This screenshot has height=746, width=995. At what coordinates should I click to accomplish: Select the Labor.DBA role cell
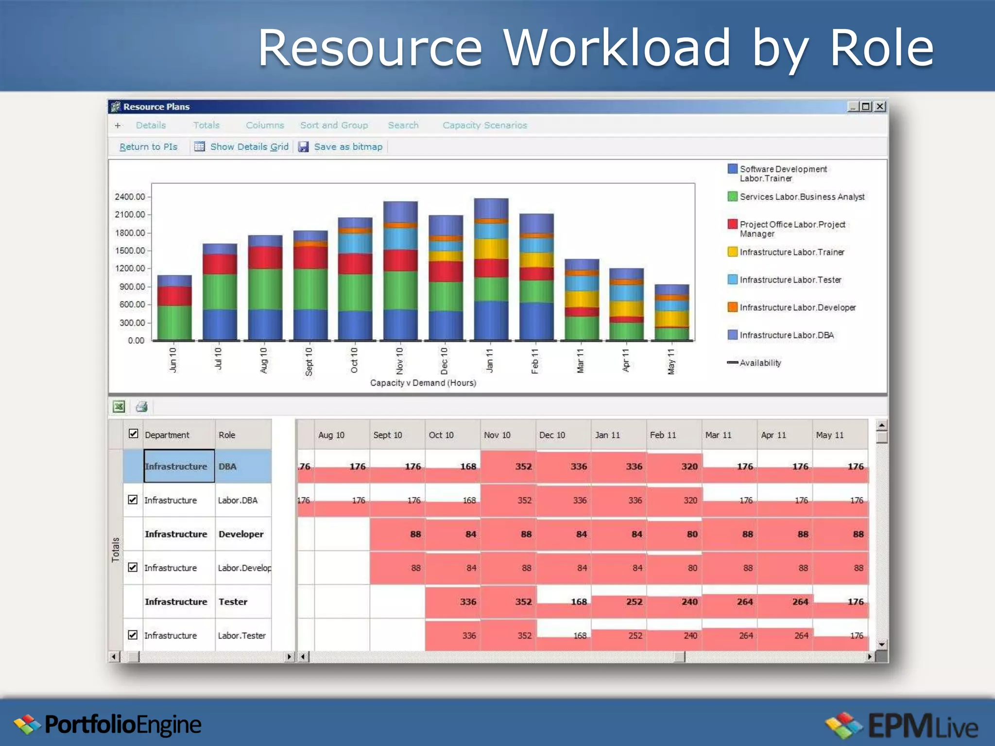click(243, 500)
